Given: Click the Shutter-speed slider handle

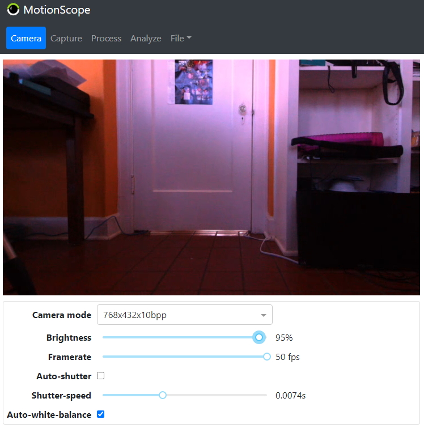Looking at the screenshot, I should tap(163, 395).
